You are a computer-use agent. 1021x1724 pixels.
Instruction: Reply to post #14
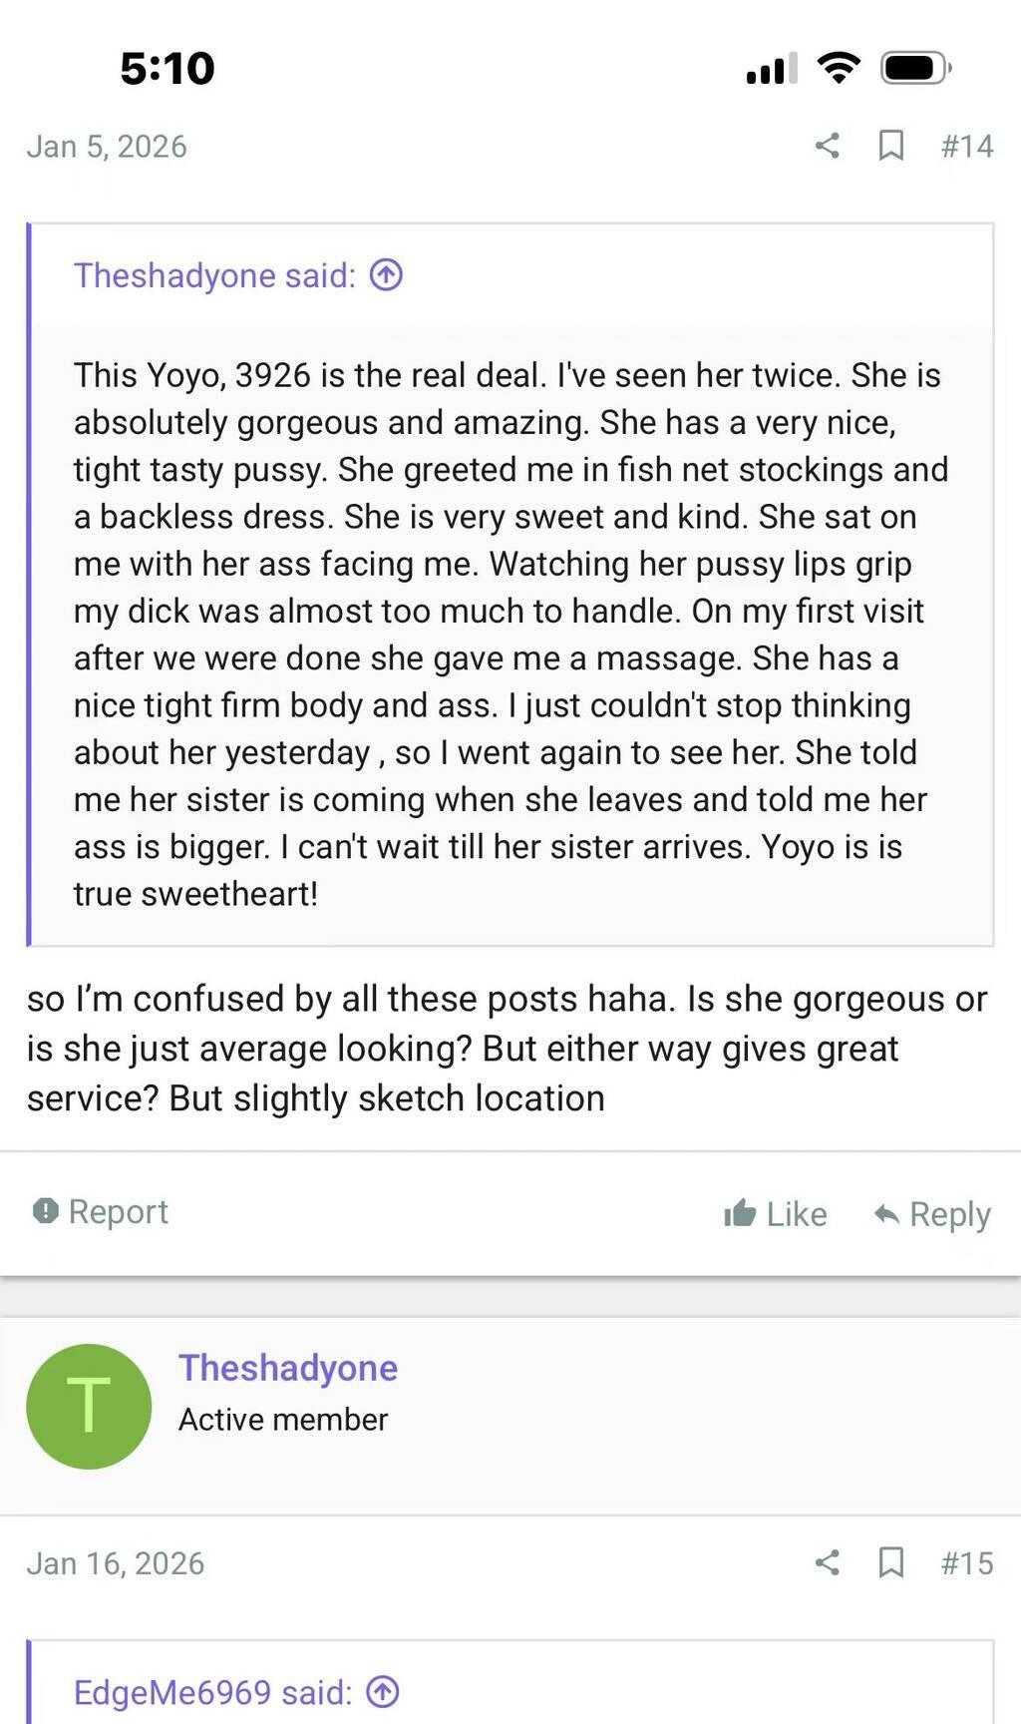932,1213
